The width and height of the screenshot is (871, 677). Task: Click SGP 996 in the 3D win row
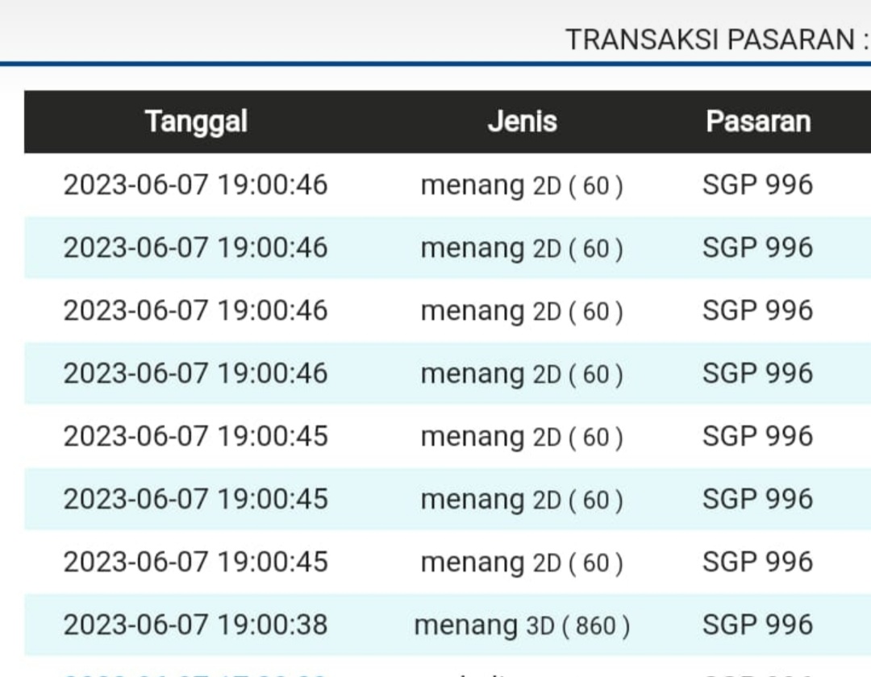[x=757, y=625]
